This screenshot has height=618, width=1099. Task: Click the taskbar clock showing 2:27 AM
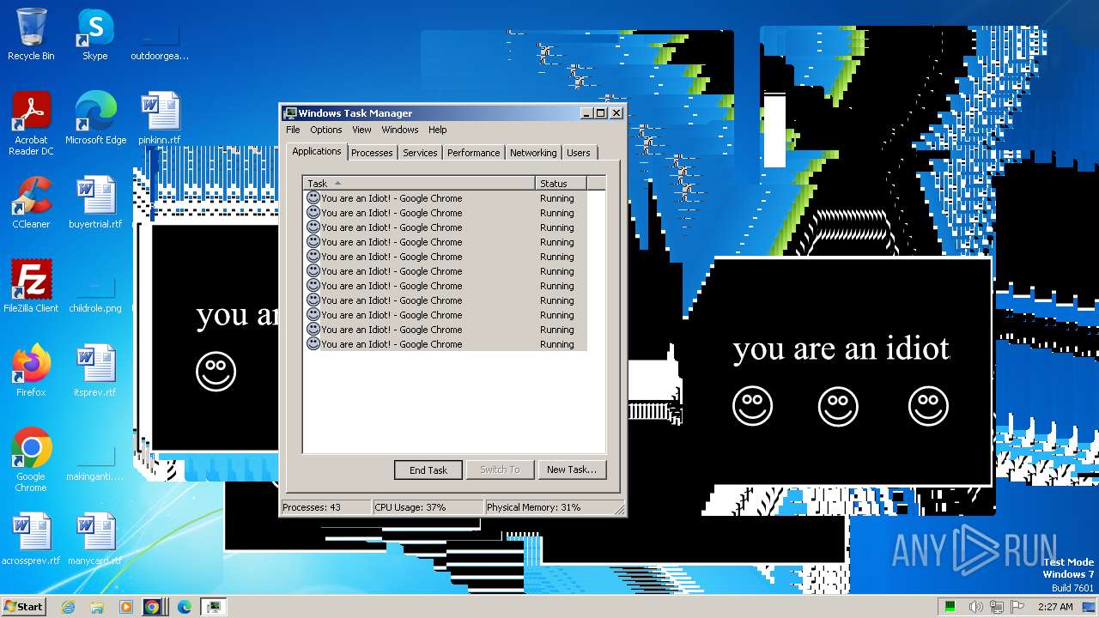(1055, 607)
